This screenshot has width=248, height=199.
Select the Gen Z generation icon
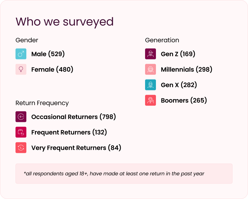[150, 54]
